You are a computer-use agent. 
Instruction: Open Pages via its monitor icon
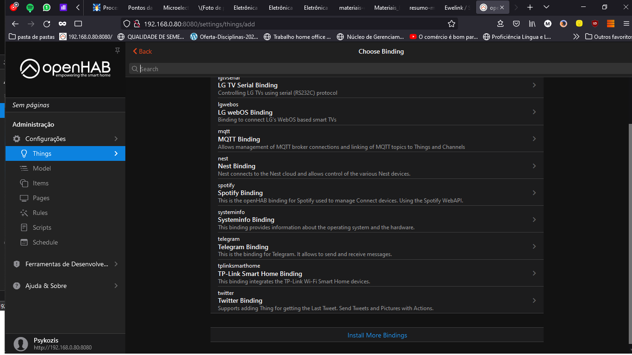point(24,198)
